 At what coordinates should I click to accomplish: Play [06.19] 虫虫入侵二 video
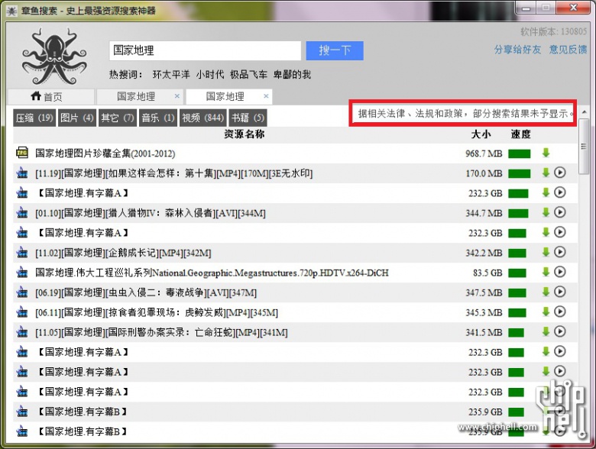(559, 292)
